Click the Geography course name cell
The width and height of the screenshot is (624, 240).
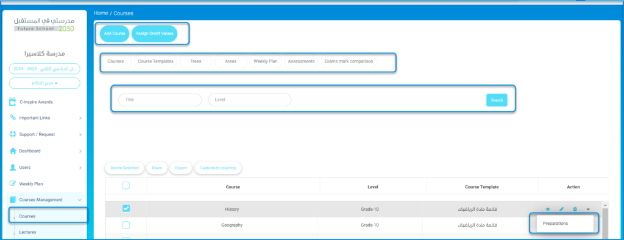tap(232, 225)
